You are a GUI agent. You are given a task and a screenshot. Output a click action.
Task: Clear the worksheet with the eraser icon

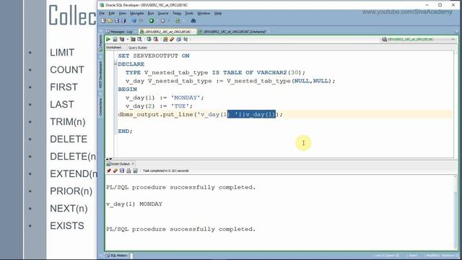coord(172,39)
